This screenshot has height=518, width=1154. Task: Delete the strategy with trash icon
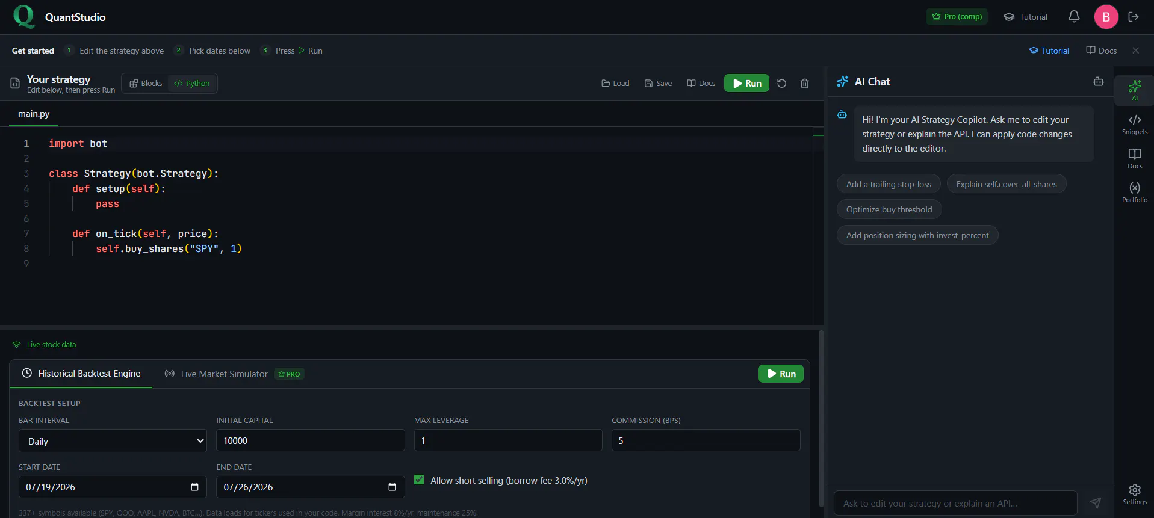point(804,83)
